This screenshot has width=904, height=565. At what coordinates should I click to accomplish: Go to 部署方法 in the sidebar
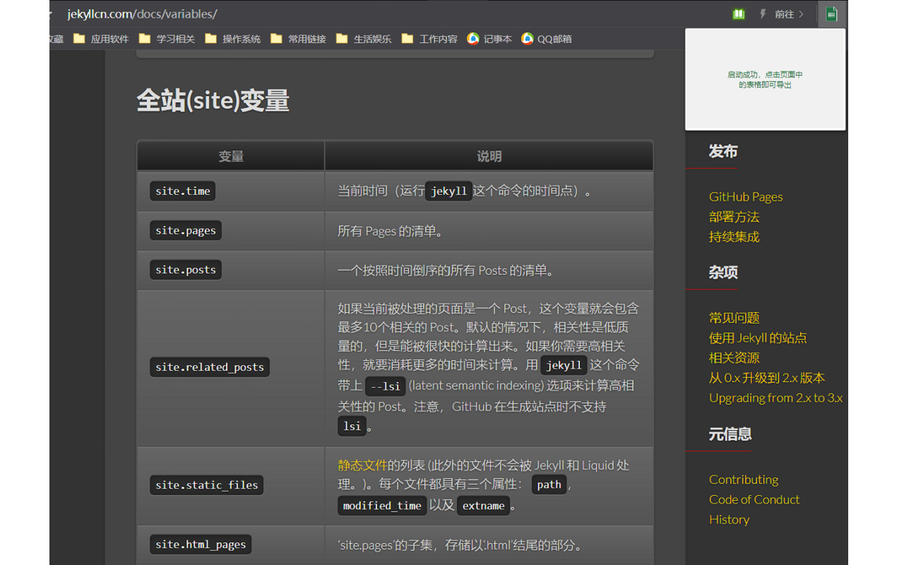point(734,217)
